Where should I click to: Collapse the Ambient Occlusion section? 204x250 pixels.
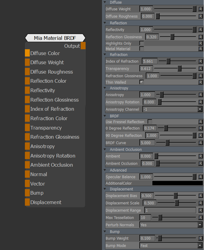click(105, 150)
